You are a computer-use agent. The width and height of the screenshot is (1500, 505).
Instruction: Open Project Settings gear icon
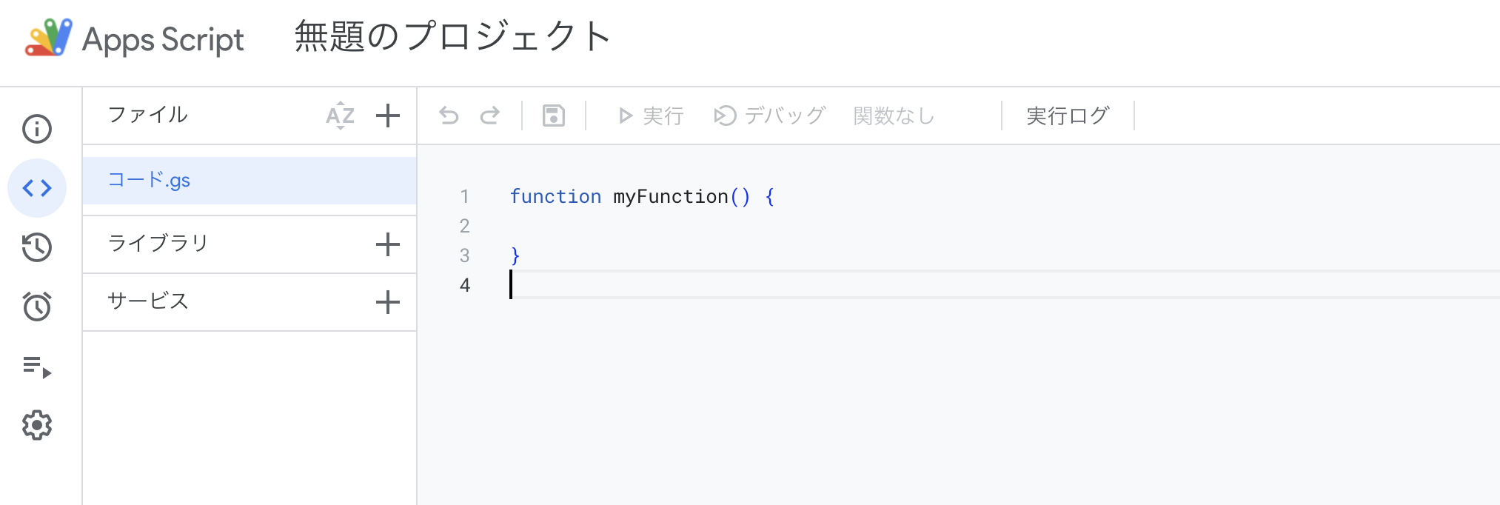[x=37, y=425]
